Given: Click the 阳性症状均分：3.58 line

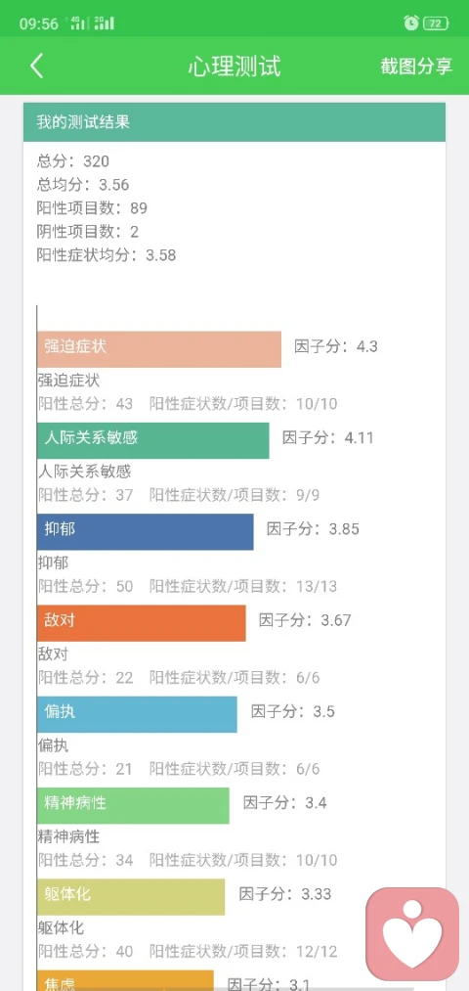Looking at the screenshot, I should 107,255.
